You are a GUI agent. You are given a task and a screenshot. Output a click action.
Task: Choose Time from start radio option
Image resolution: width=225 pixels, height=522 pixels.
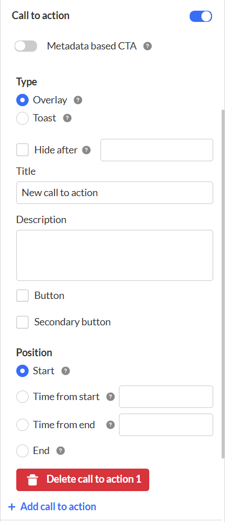22,397
